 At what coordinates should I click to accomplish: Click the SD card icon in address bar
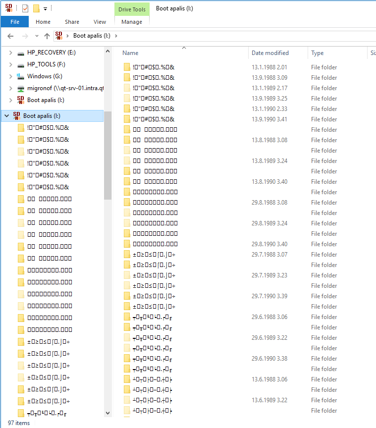click(59, 36)
